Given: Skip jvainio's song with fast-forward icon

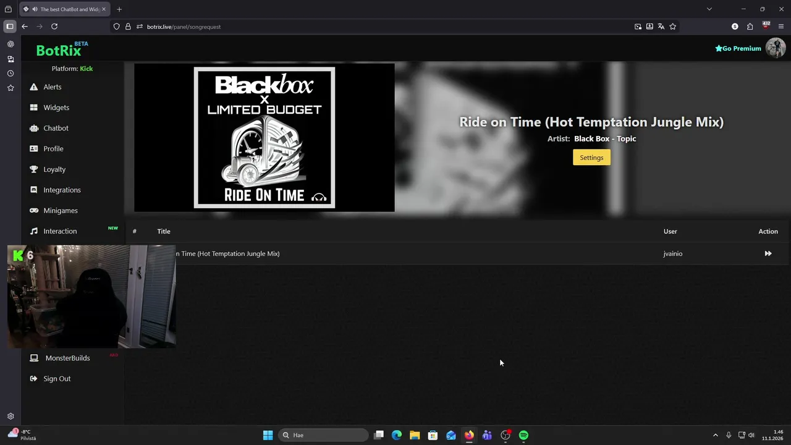Looking at the screenshot, I should (768, 253).
